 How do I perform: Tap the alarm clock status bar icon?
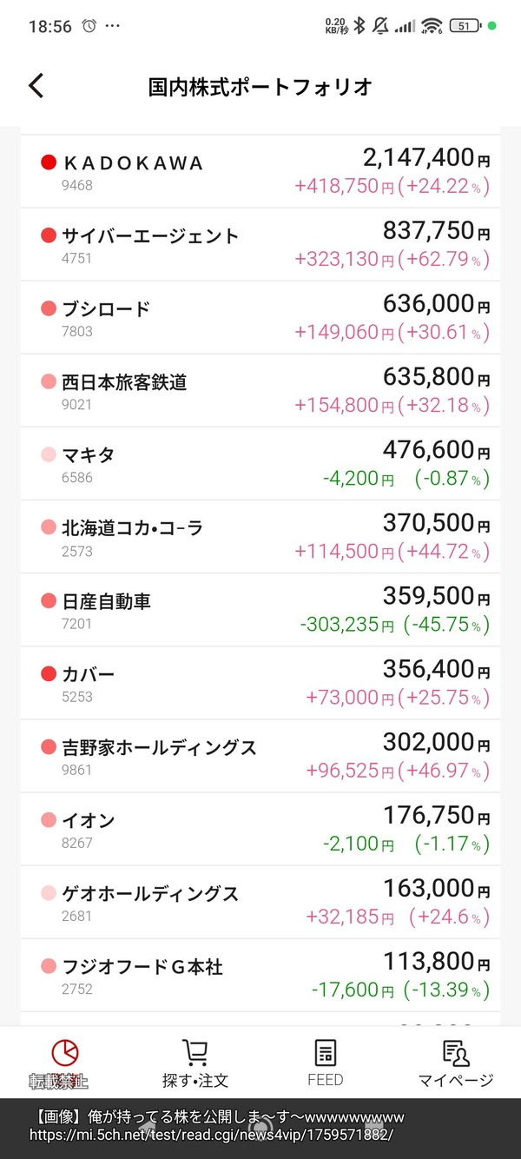89,26
